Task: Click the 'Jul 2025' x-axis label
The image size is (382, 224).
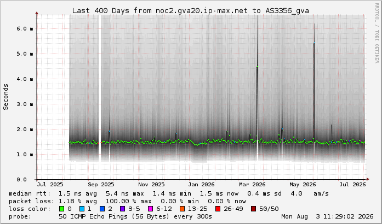Action: (50, 185)
